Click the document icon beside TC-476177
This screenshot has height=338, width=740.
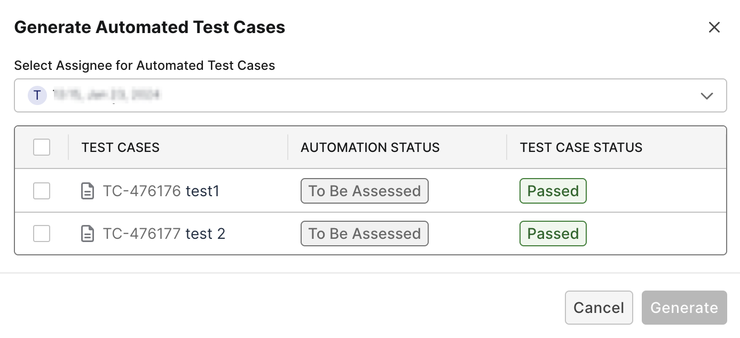tap(87, 234)
